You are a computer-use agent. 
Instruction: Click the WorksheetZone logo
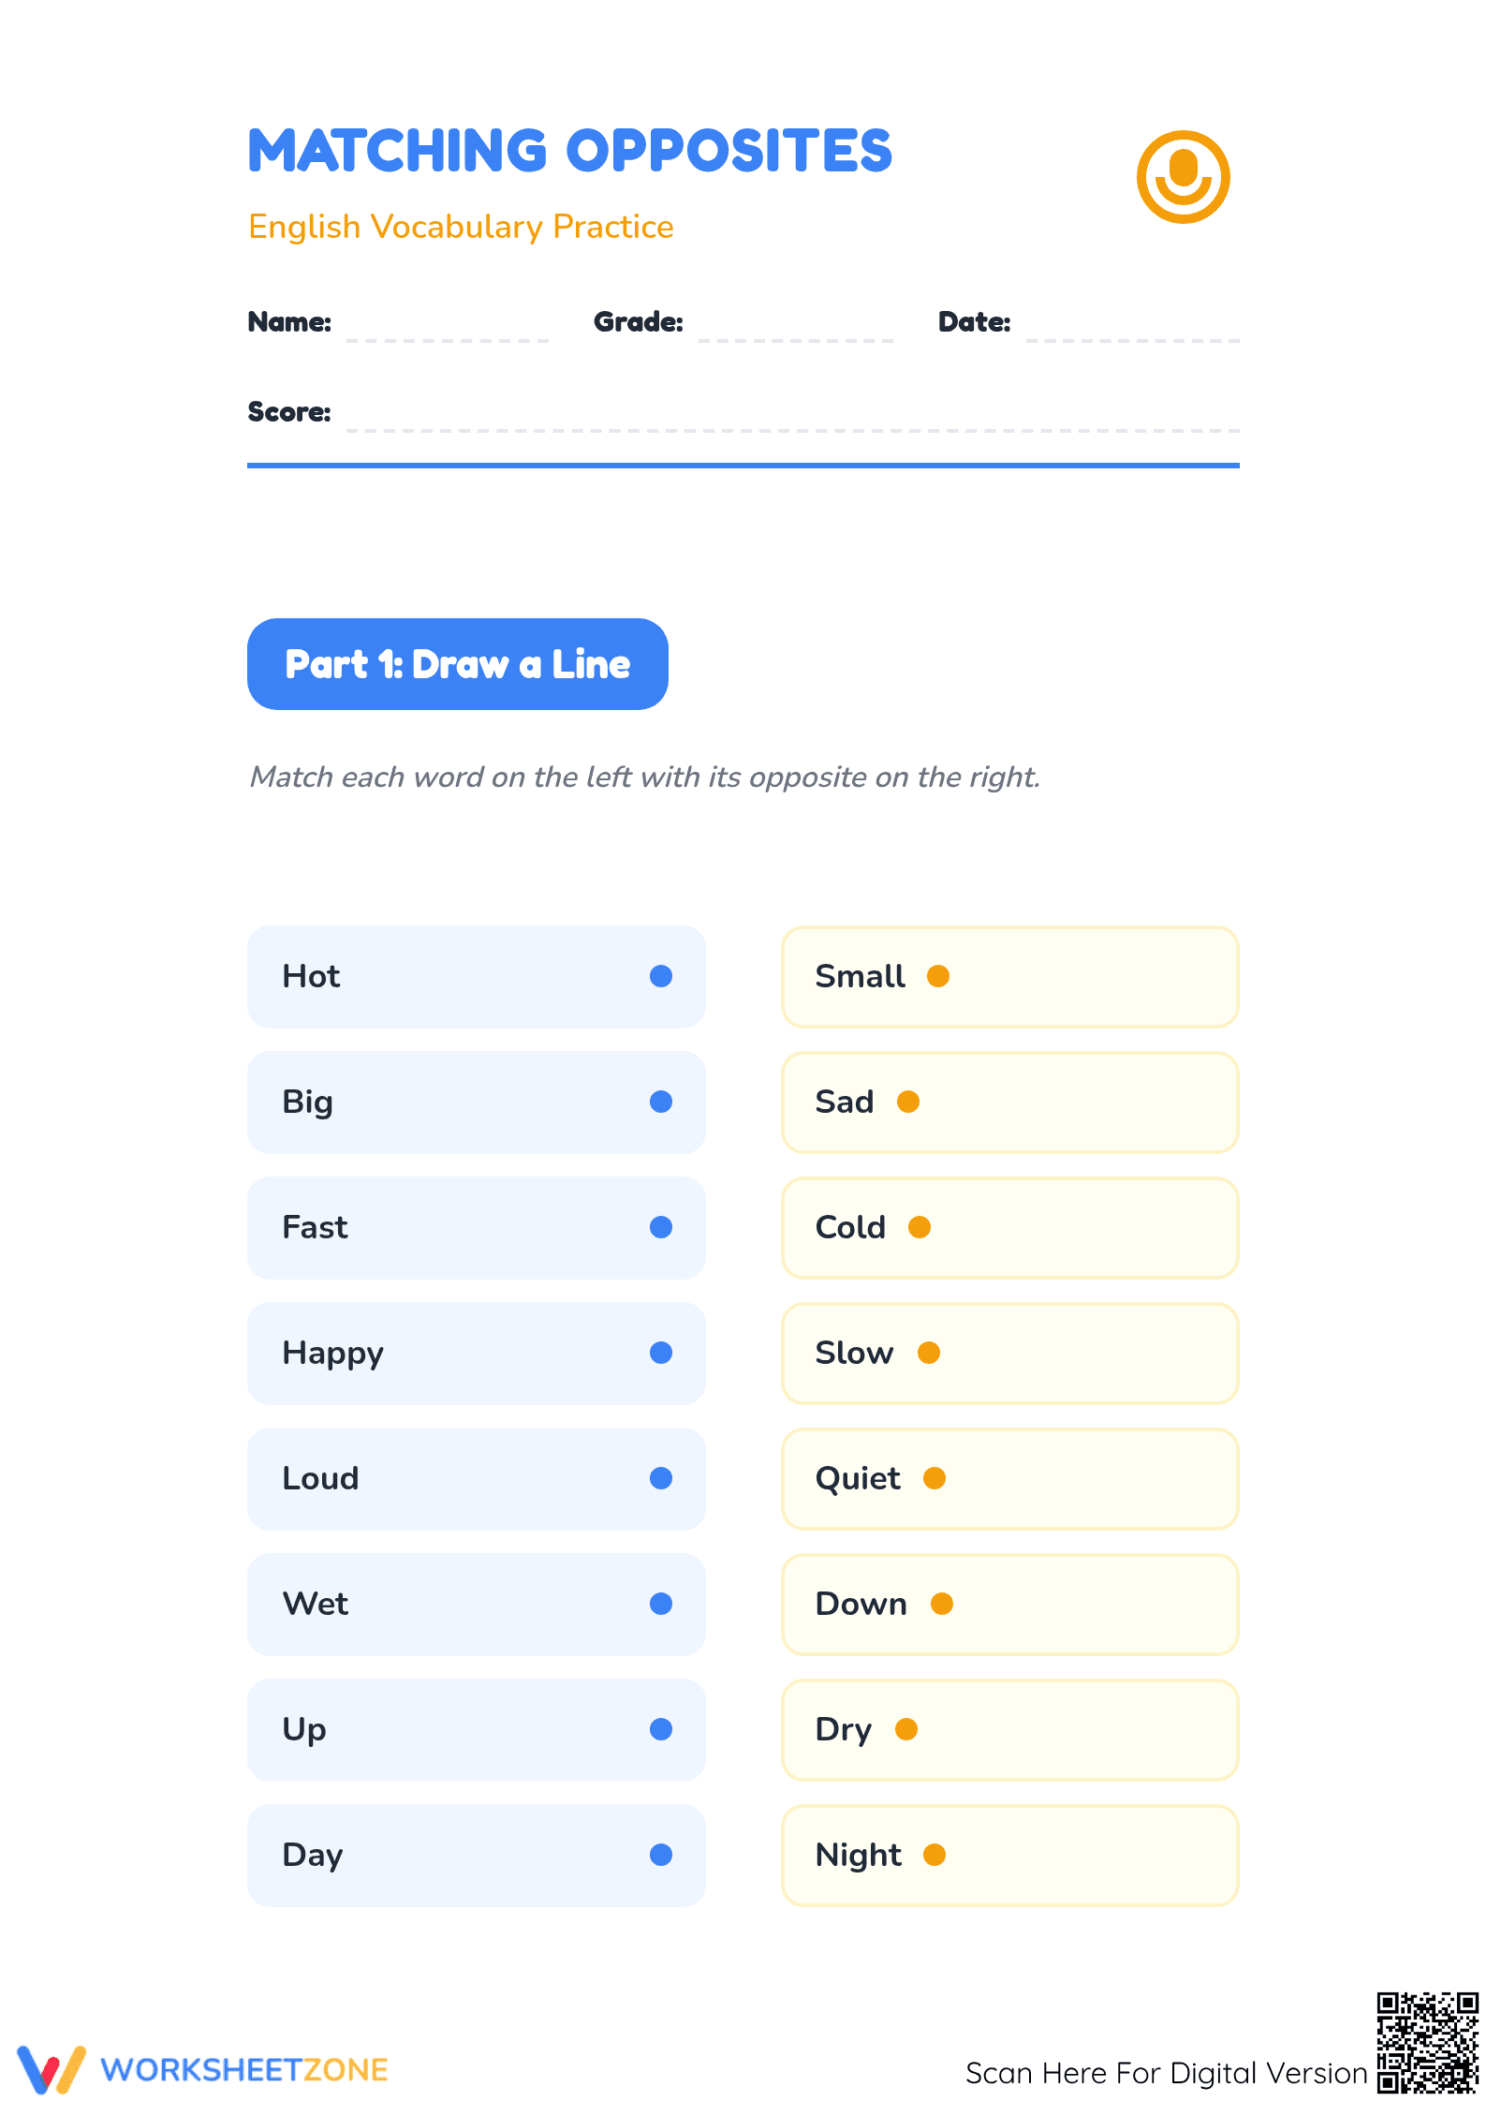coord(202,2069)
